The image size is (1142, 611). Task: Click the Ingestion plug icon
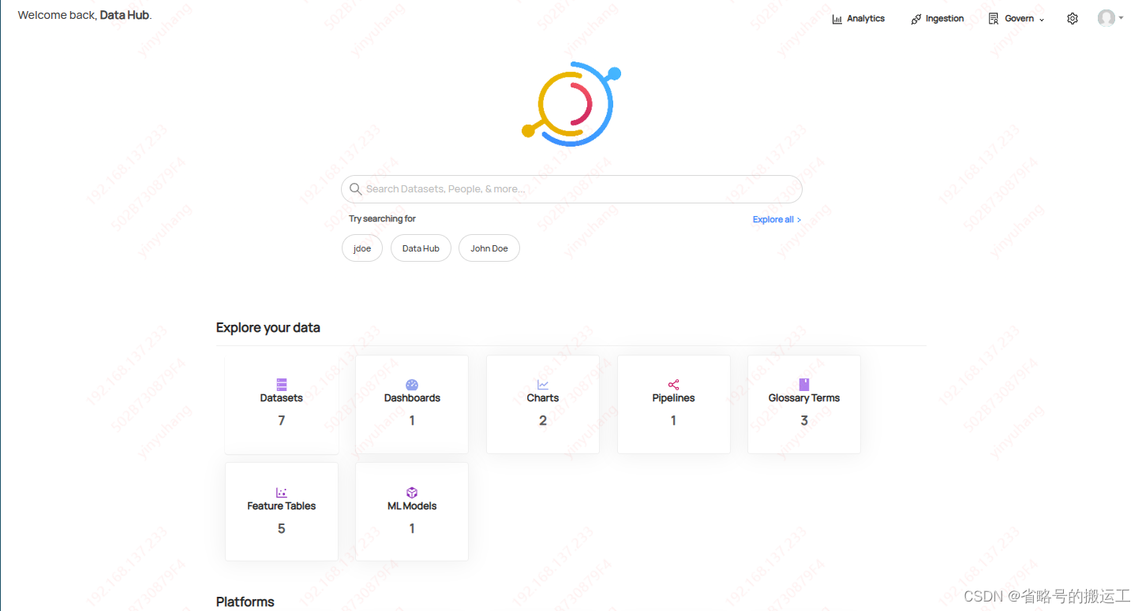[915, 19]
